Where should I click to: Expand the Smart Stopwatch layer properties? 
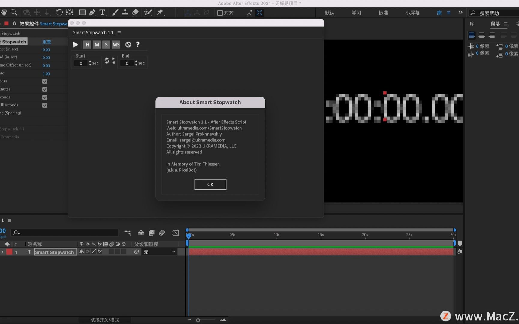[2, 252]
